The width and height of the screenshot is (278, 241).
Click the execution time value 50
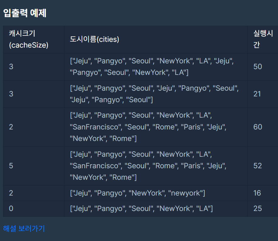(x=258, y=67)
